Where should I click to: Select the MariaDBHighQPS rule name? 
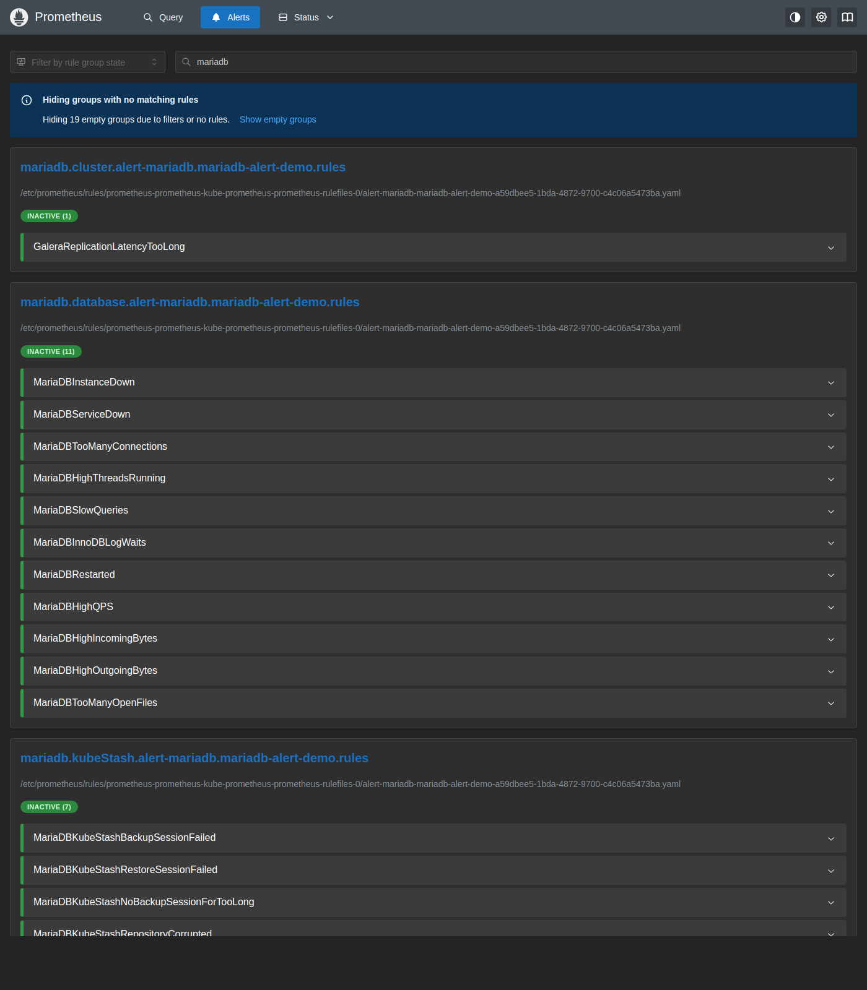pos(73,606)
